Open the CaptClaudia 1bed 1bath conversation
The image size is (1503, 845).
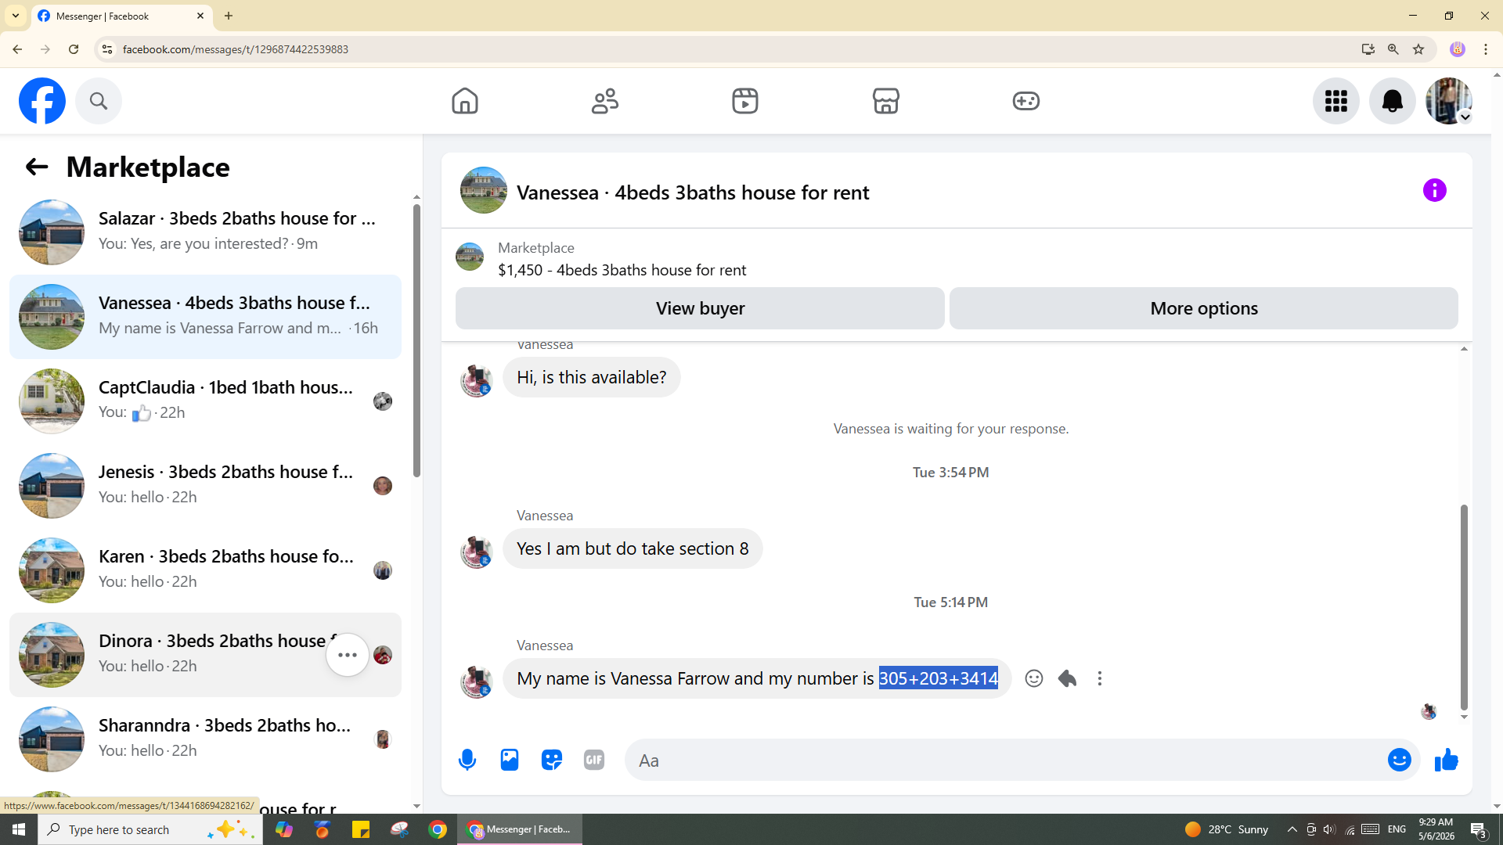pos(205,401)
